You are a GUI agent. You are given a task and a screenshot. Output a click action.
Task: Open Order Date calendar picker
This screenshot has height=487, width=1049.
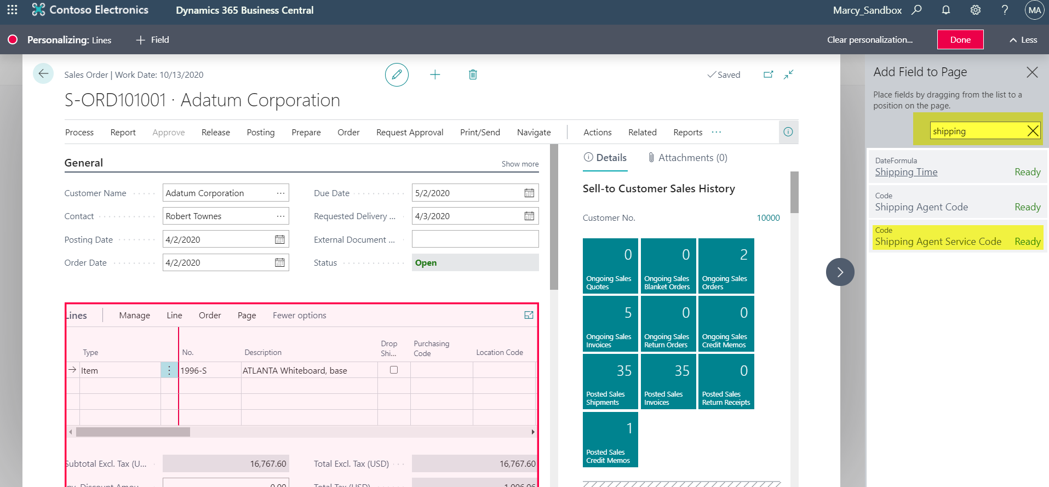[279, 262]
